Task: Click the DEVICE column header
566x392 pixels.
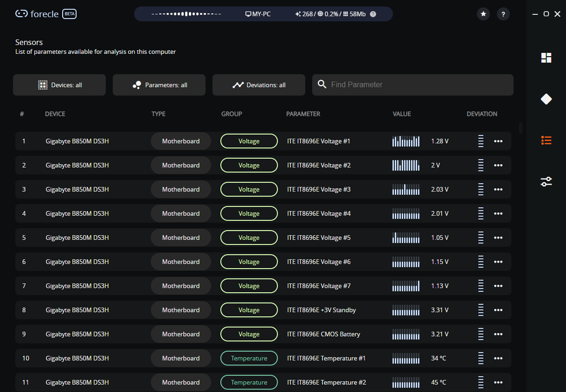Action: [x=55, y=114]
